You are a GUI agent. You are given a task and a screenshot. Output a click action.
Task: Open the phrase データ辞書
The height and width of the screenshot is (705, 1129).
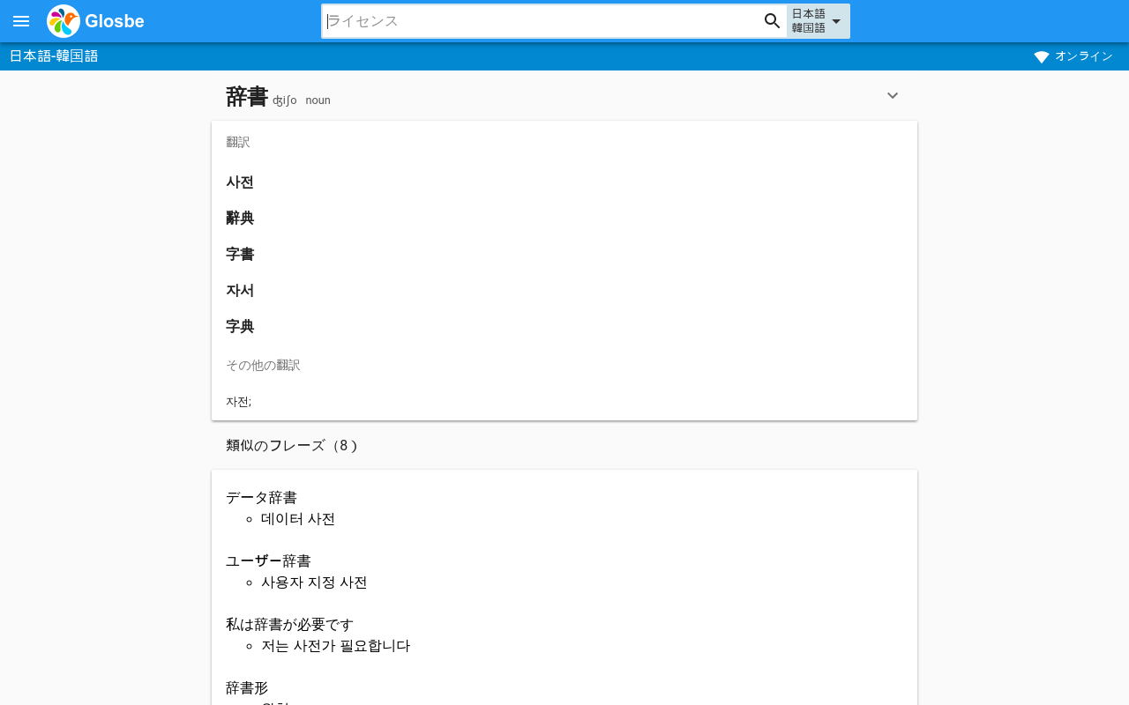pos(261,498)
